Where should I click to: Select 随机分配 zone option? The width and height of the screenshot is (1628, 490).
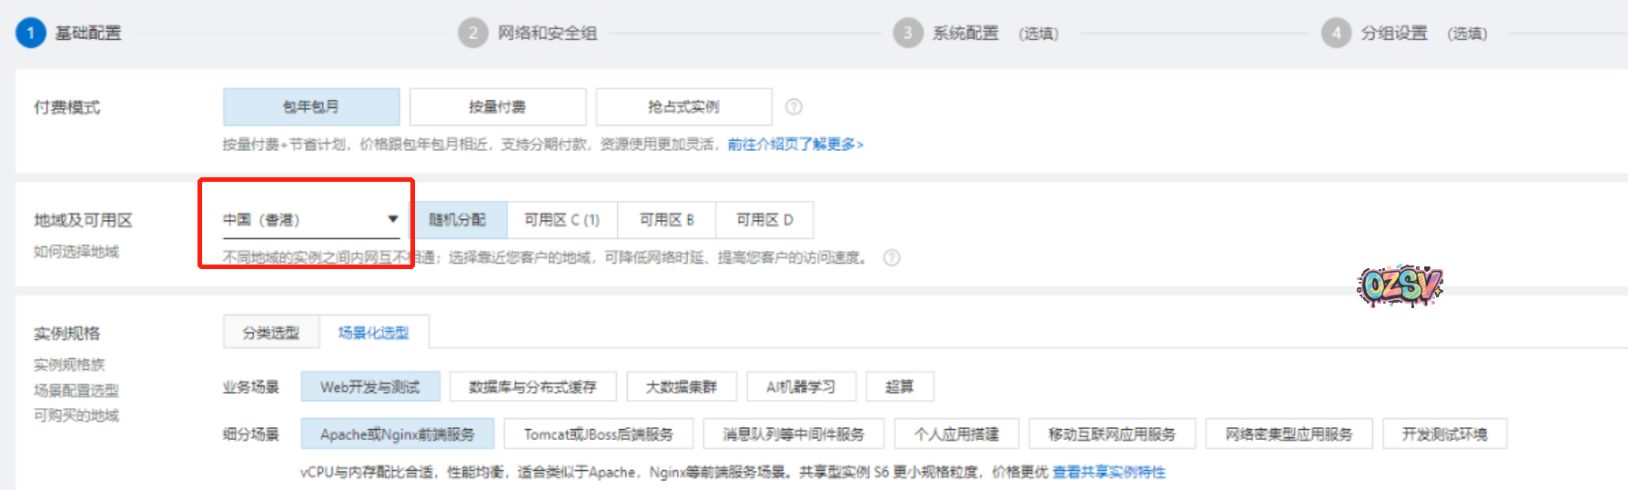pos(457,220)
